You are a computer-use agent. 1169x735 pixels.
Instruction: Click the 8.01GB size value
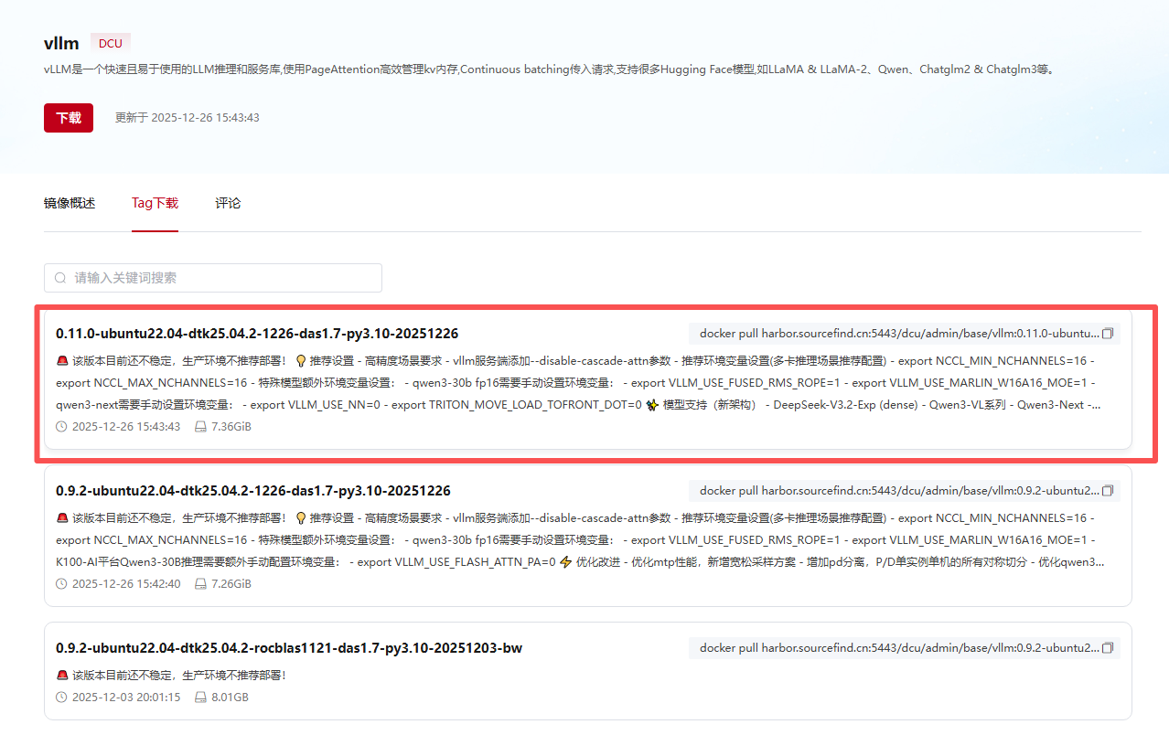(x=230, y=698)
